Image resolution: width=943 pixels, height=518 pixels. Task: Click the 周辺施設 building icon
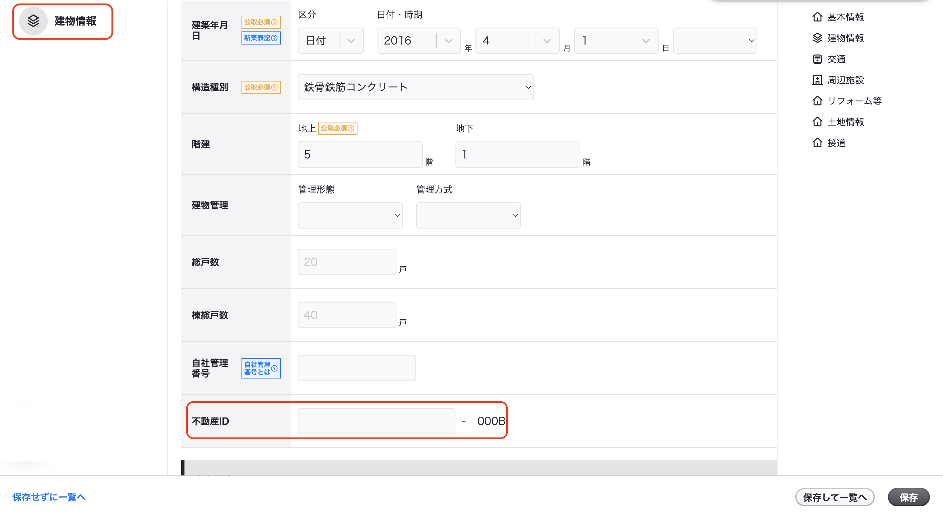pos(817,80)
